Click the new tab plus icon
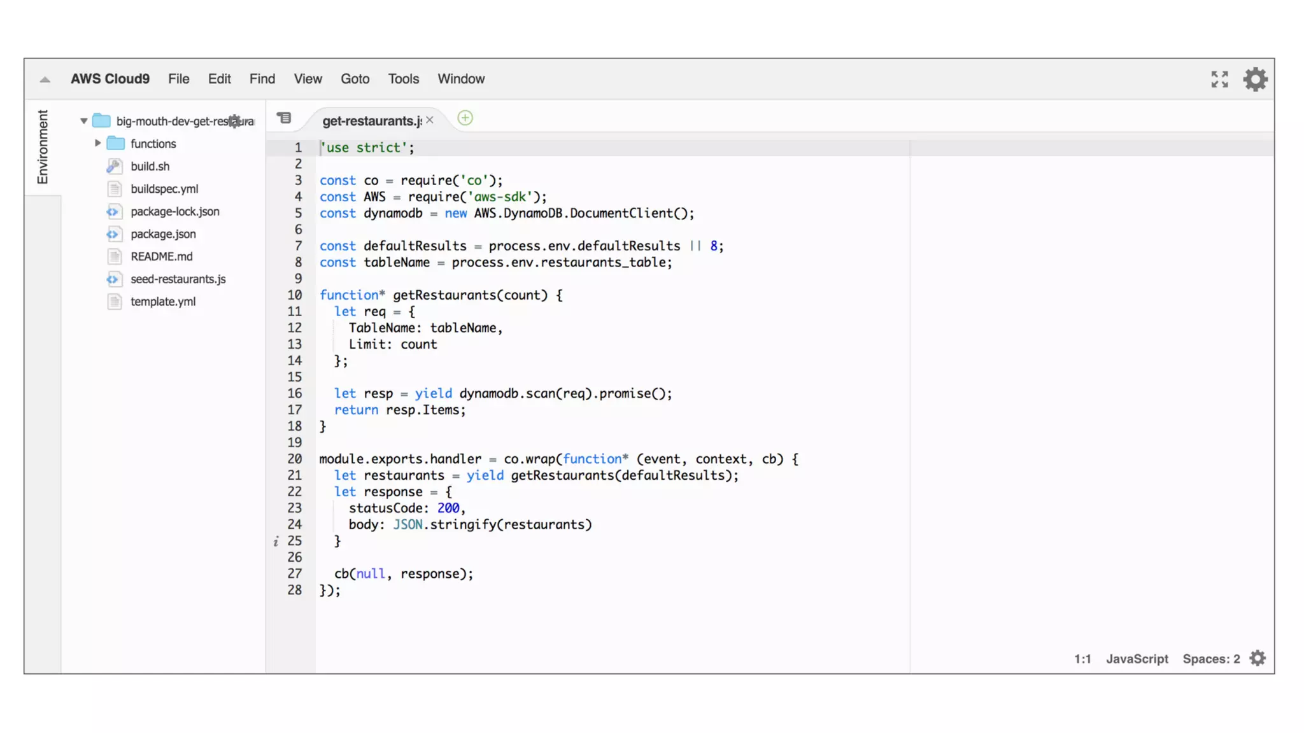1304x733 pixels. pyautogui.click(x=465, y=118)
